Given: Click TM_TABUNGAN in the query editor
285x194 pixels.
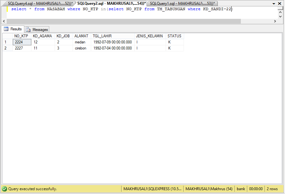Looking at the screenshot, I should point(171,9).
